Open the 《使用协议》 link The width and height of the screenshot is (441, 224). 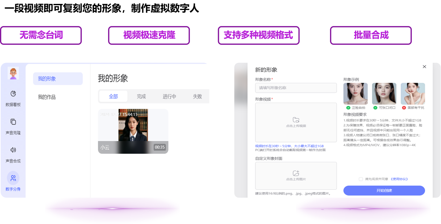click(x=399, y=179)
